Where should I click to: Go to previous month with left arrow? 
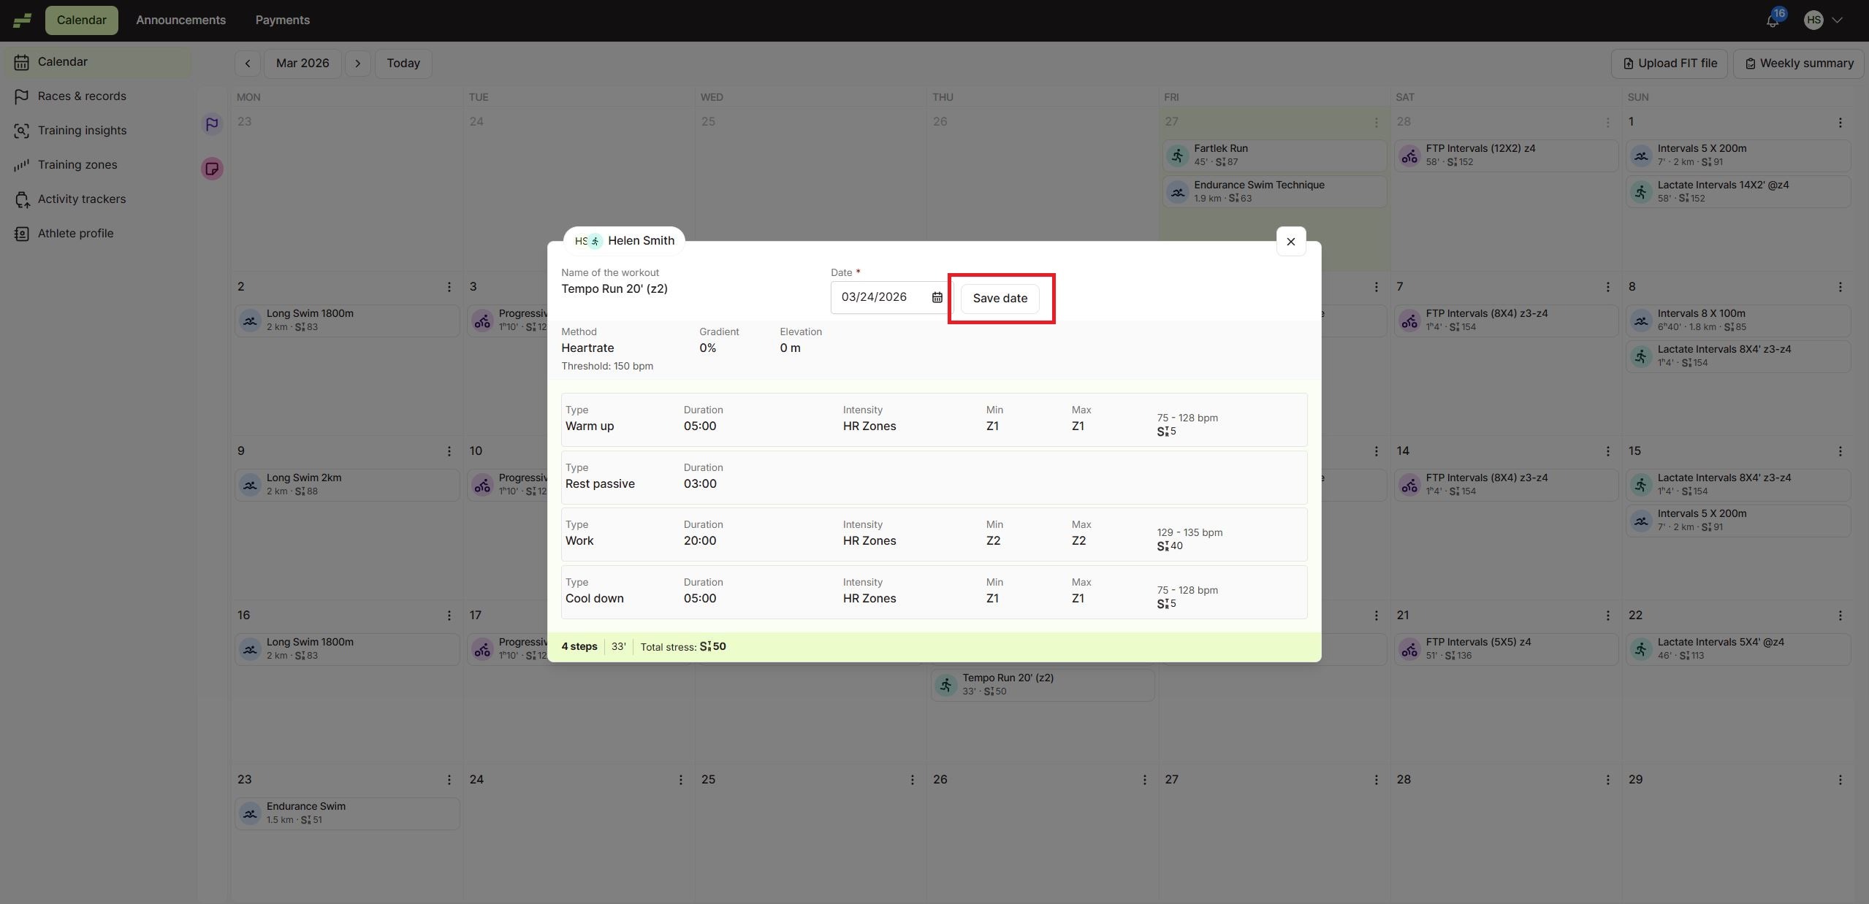[x=248, y=64]
